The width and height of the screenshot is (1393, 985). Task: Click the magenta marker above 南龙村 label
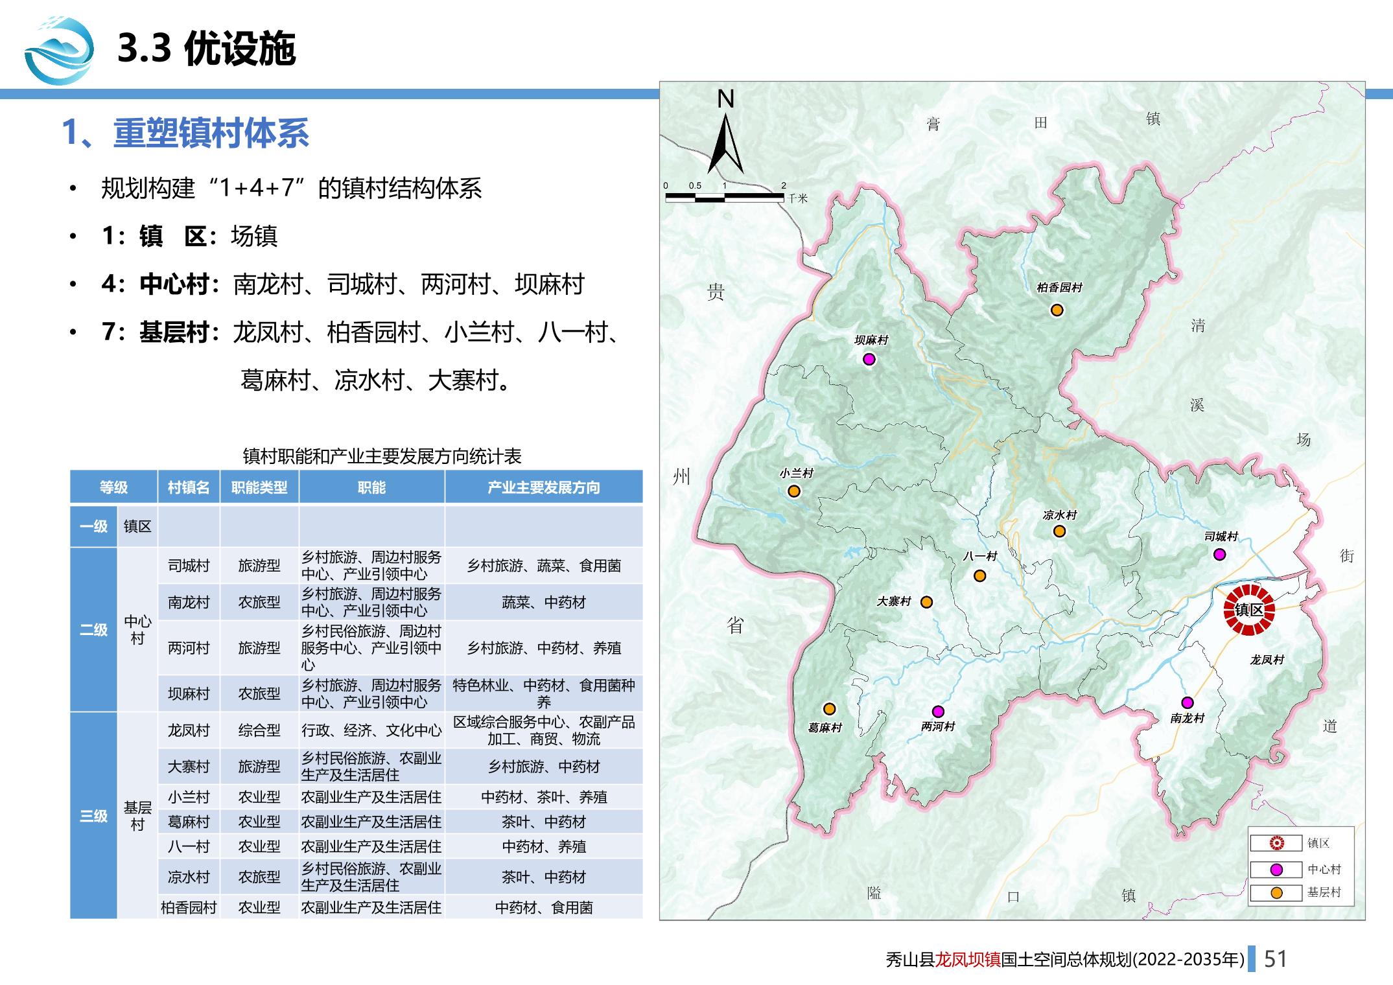tap(1187, 702)
